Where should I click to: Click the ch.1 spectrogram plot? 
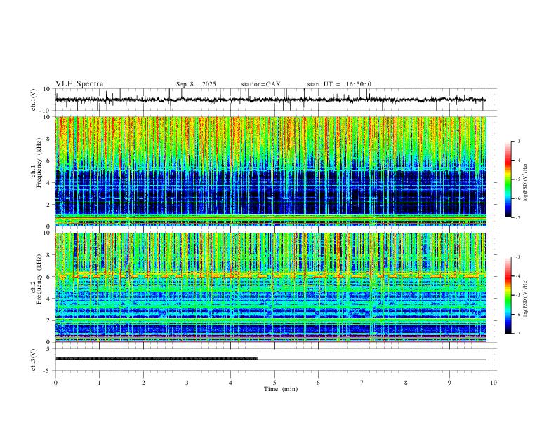tap(271, 171)
